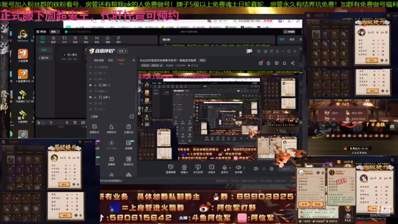Select the 音频 tab in 剪映 toolbar

53,39
